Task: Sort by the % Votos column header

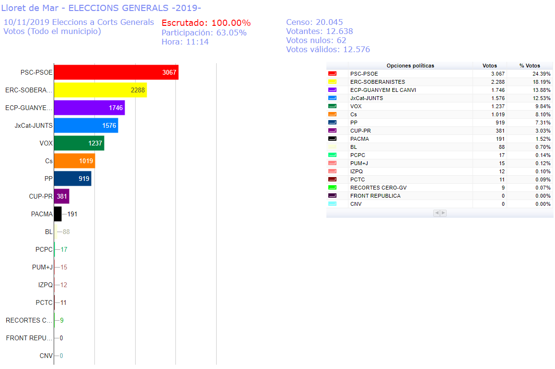Action: coord(529,66)
